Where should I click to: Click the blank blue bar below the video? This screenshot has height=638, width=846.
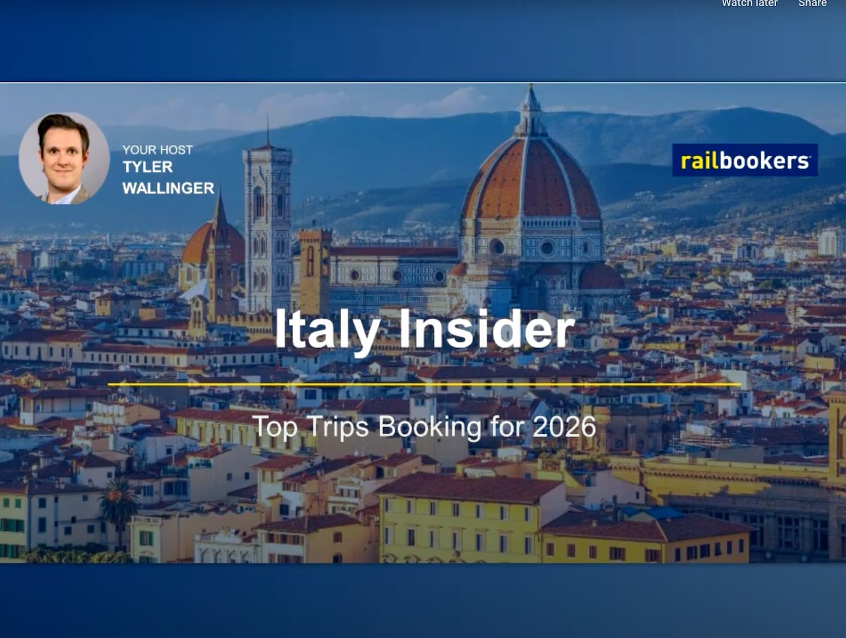point(423,601)
